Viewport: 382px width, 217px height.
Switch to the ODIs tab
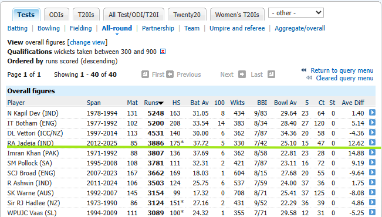[56, 15]
